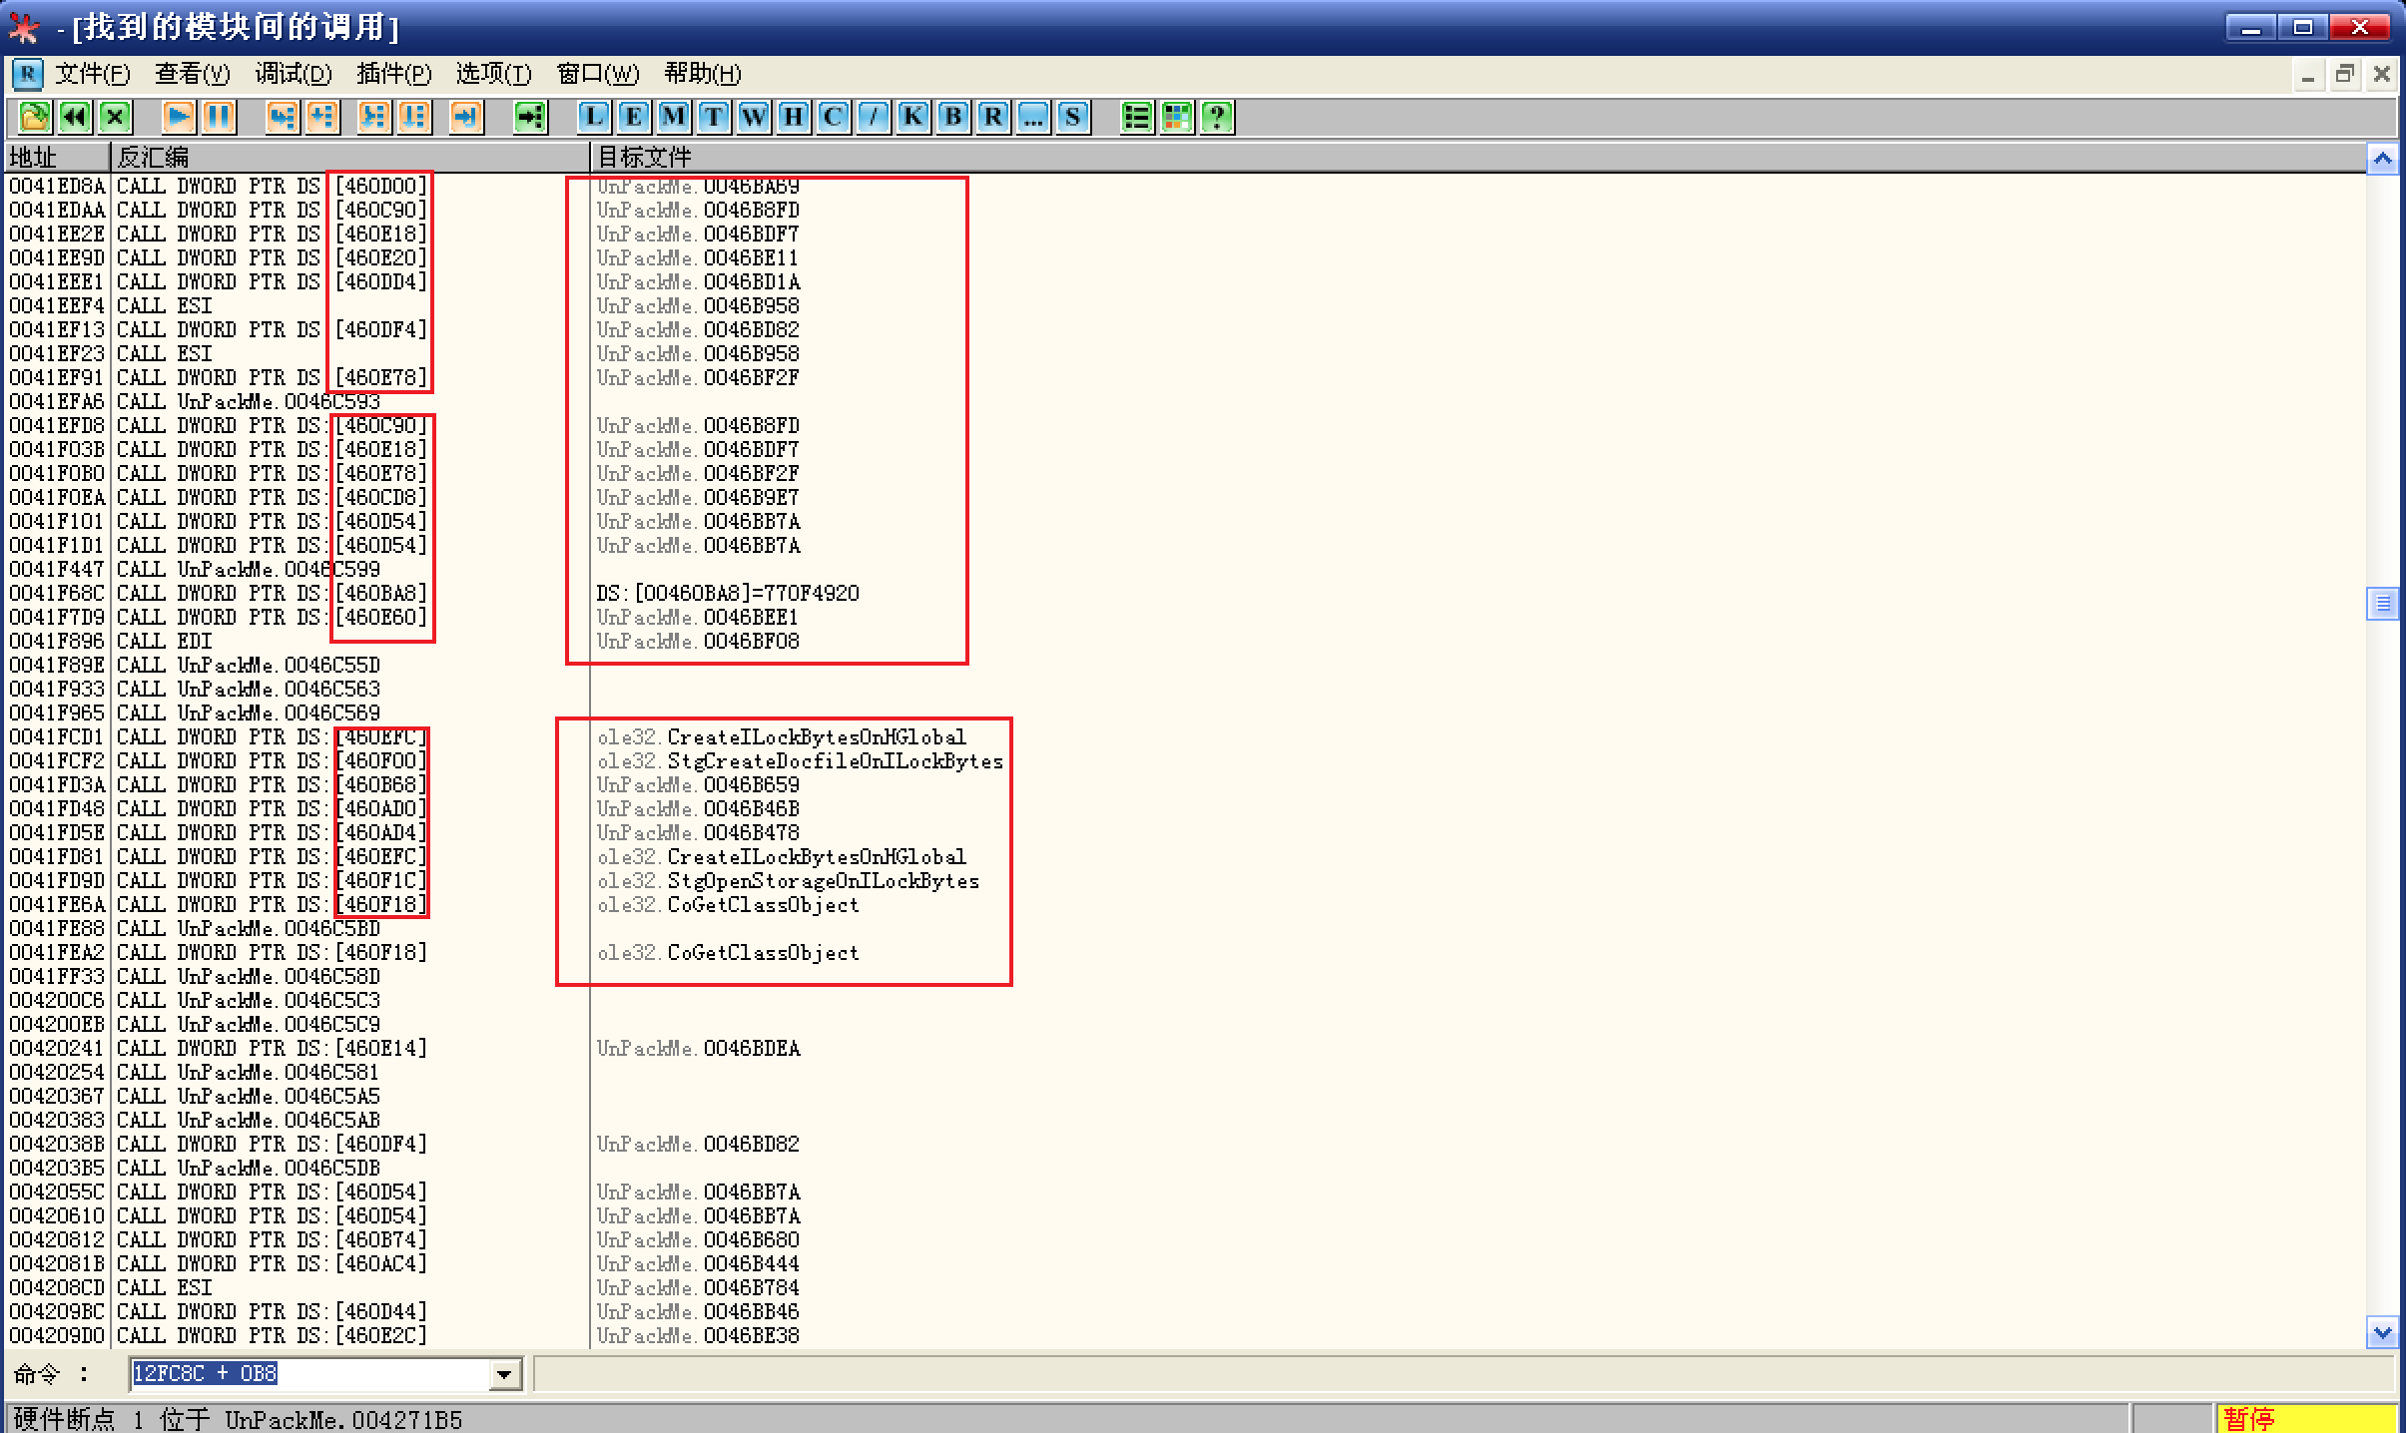Viewport: 2406px width, 1433px height.
Task: Show Executable modules with E button
Action: (x=634, y=117)
